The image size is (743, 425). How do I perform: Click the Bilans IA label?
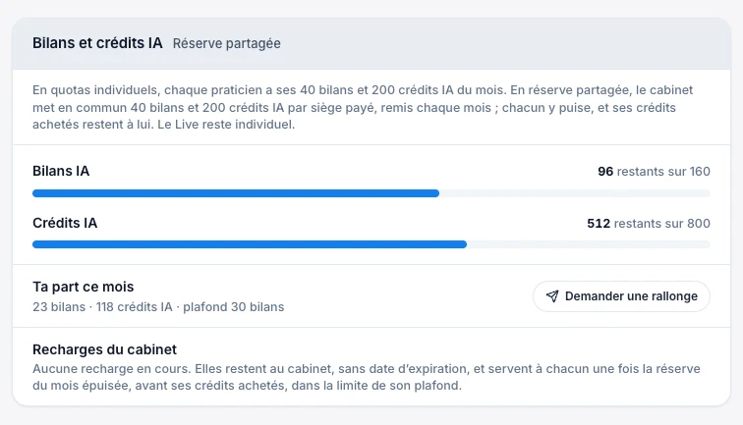[x=61, y=171]
